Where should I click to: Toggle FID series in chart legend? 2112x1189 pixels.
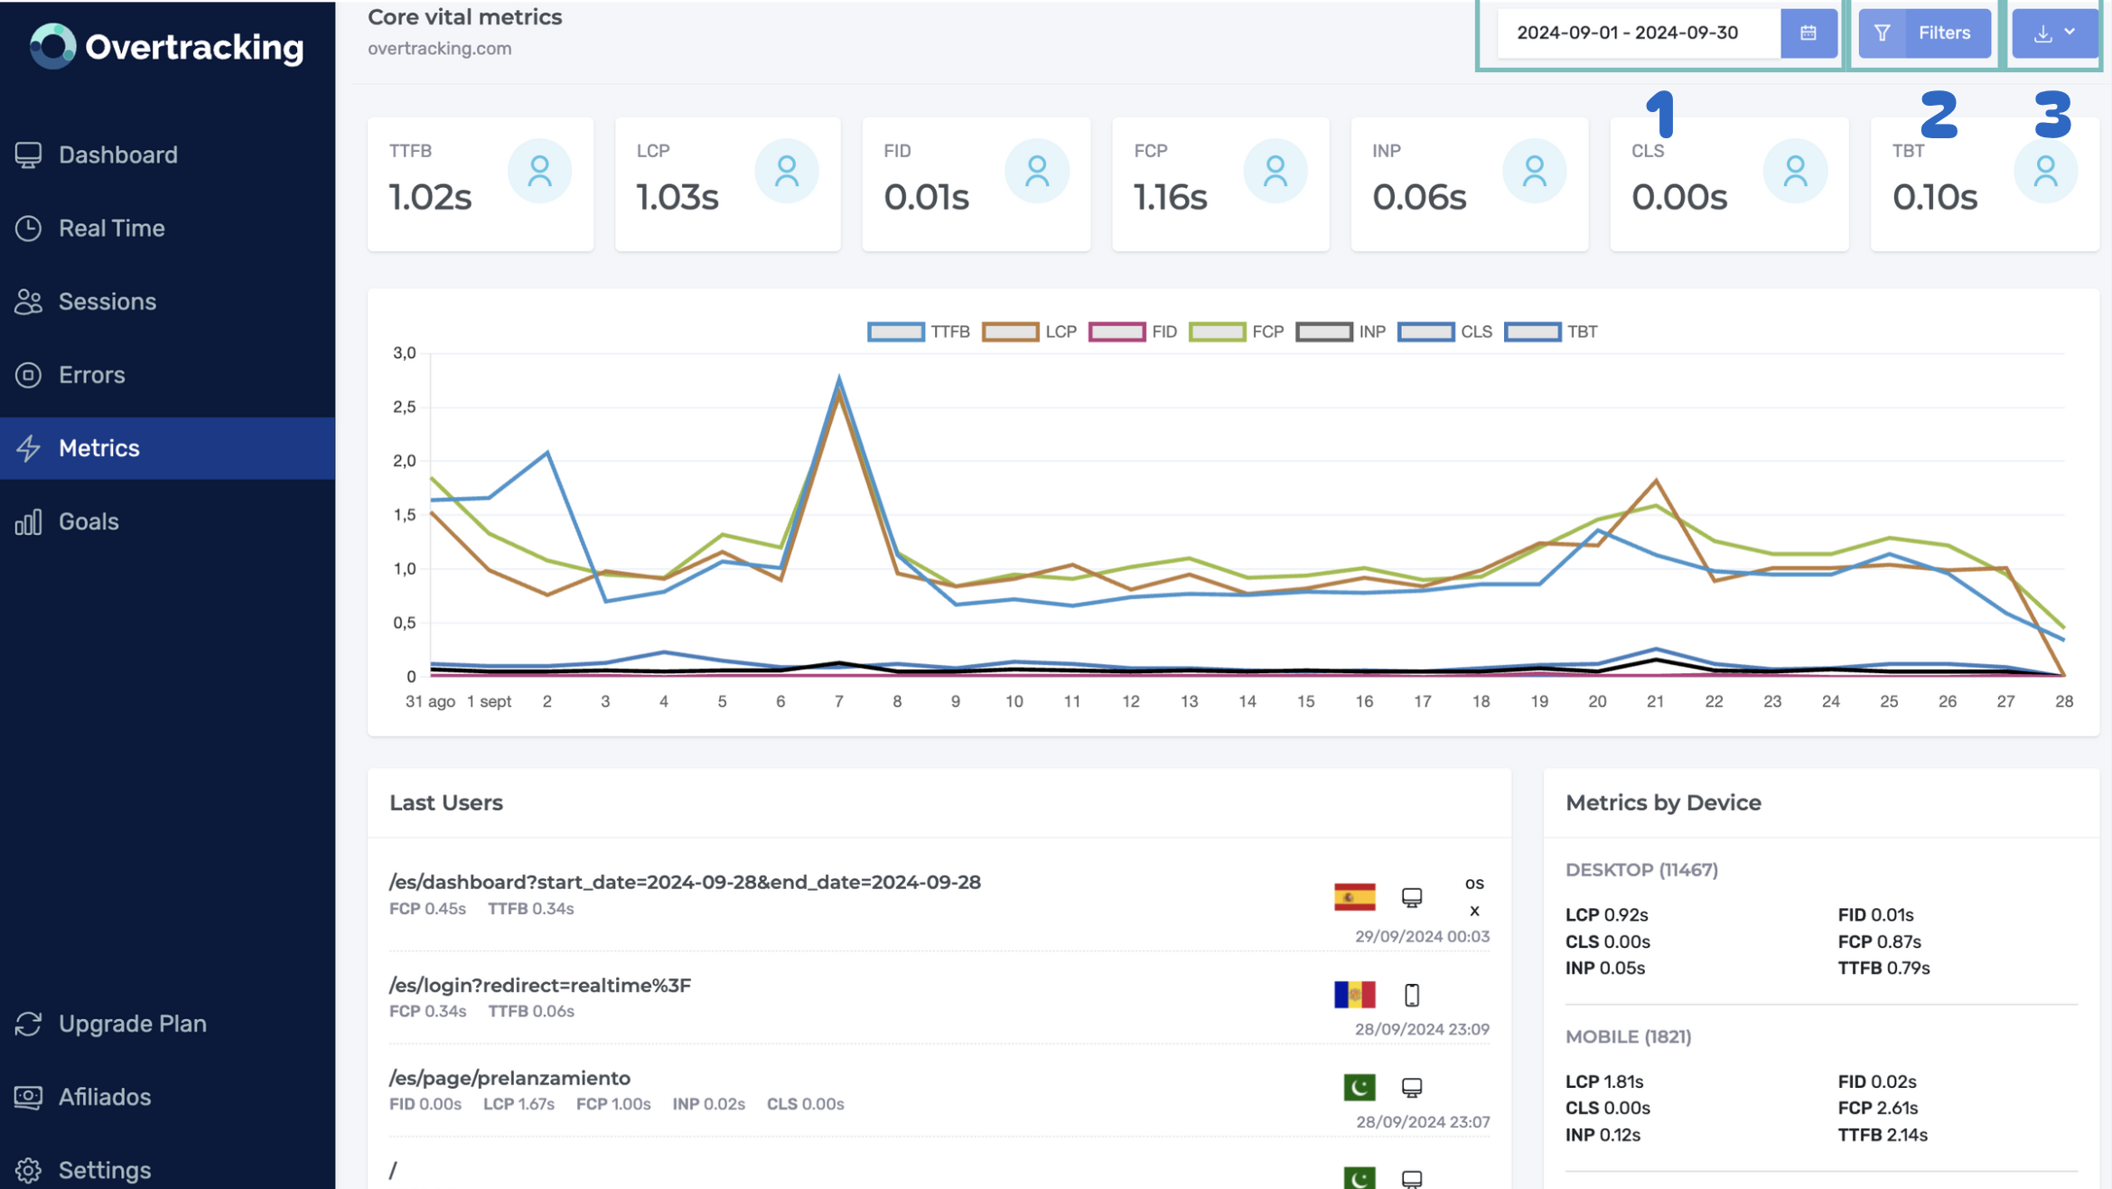click(1133, 332)
